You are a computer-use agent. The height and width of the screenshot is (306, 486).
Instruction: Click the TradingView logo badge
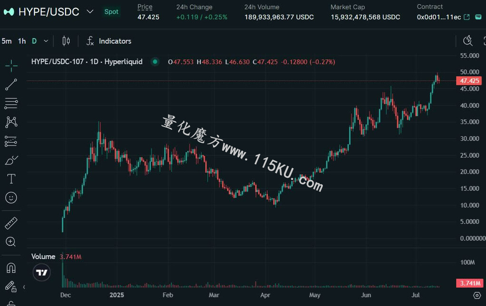41,273
